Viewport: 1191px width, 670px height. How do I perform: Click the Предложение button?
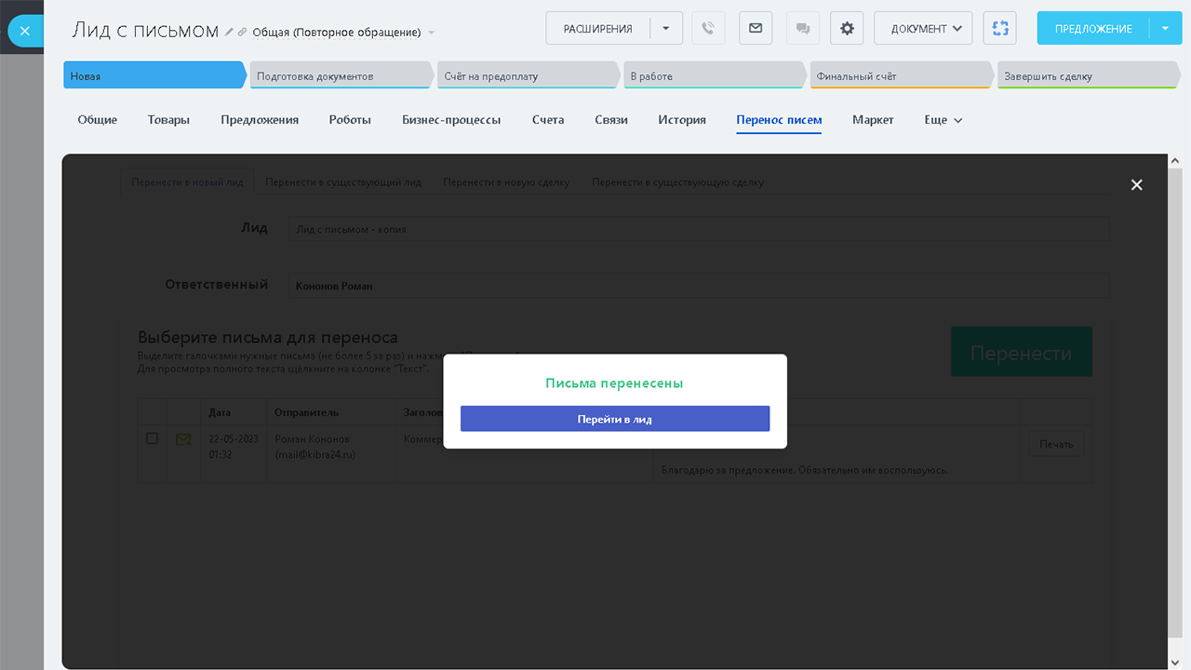click(x=1093, y=28)
